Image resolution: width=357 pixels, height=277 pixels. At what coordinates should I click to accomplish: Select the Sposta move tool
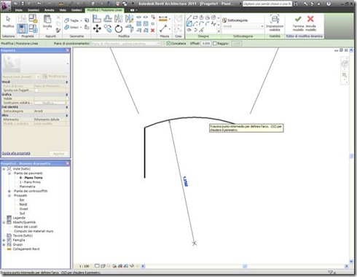point(97,29)
